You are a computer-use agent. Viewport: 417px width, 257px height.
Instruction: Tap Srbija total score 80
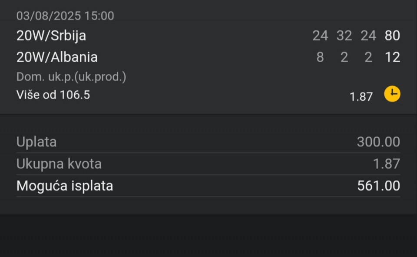(x=392, y=36)
